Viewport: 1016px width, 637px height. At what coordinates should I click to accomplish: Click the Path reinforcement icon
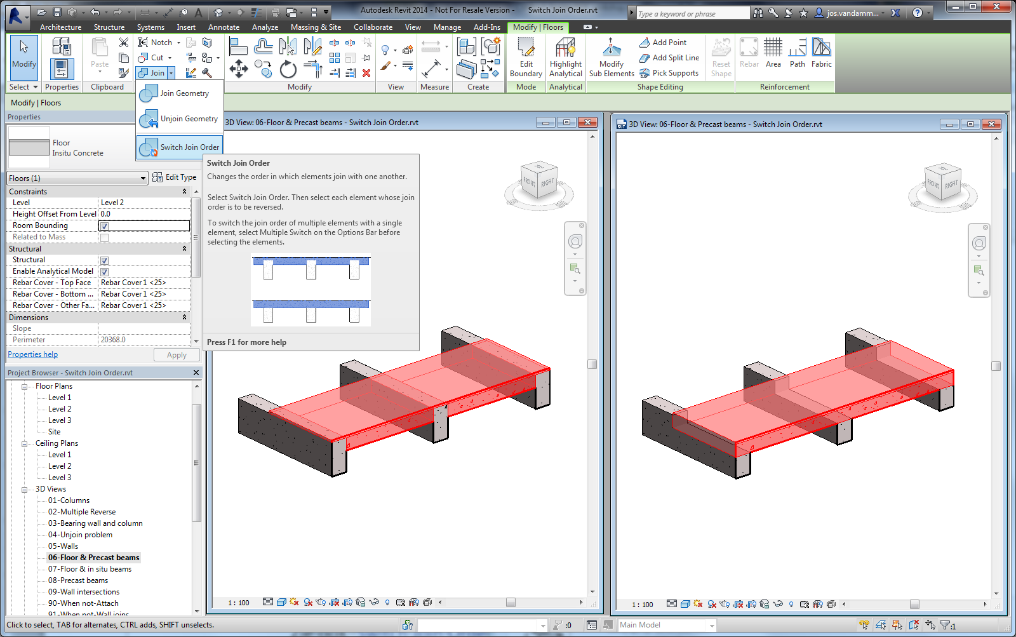798,53
